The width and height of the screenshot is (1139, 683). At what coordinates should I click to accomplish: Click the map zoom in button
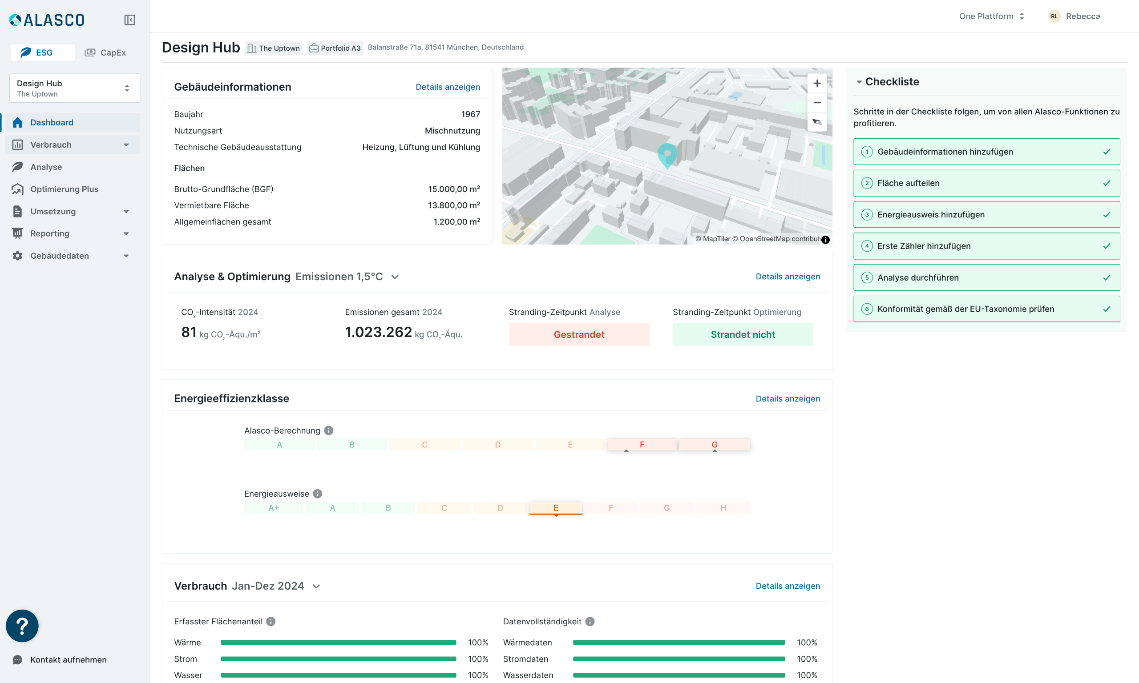pos(817,83)
